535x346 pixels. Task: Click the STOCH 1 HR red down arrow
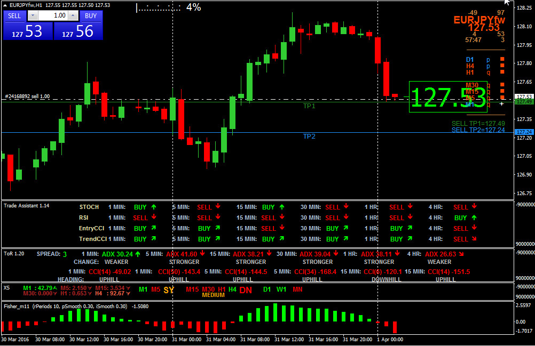click(410, 206)
